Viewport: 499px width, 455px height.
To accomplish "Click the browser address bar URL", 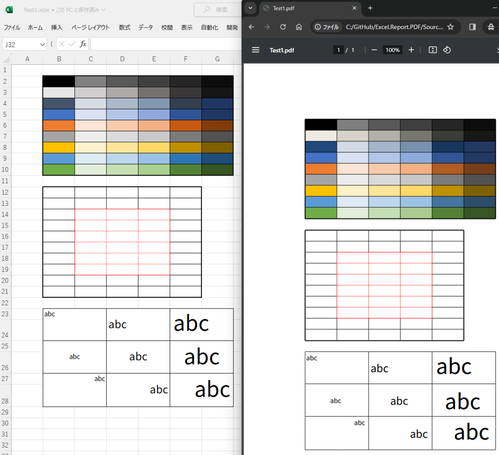I will click(x=394, y=27).
